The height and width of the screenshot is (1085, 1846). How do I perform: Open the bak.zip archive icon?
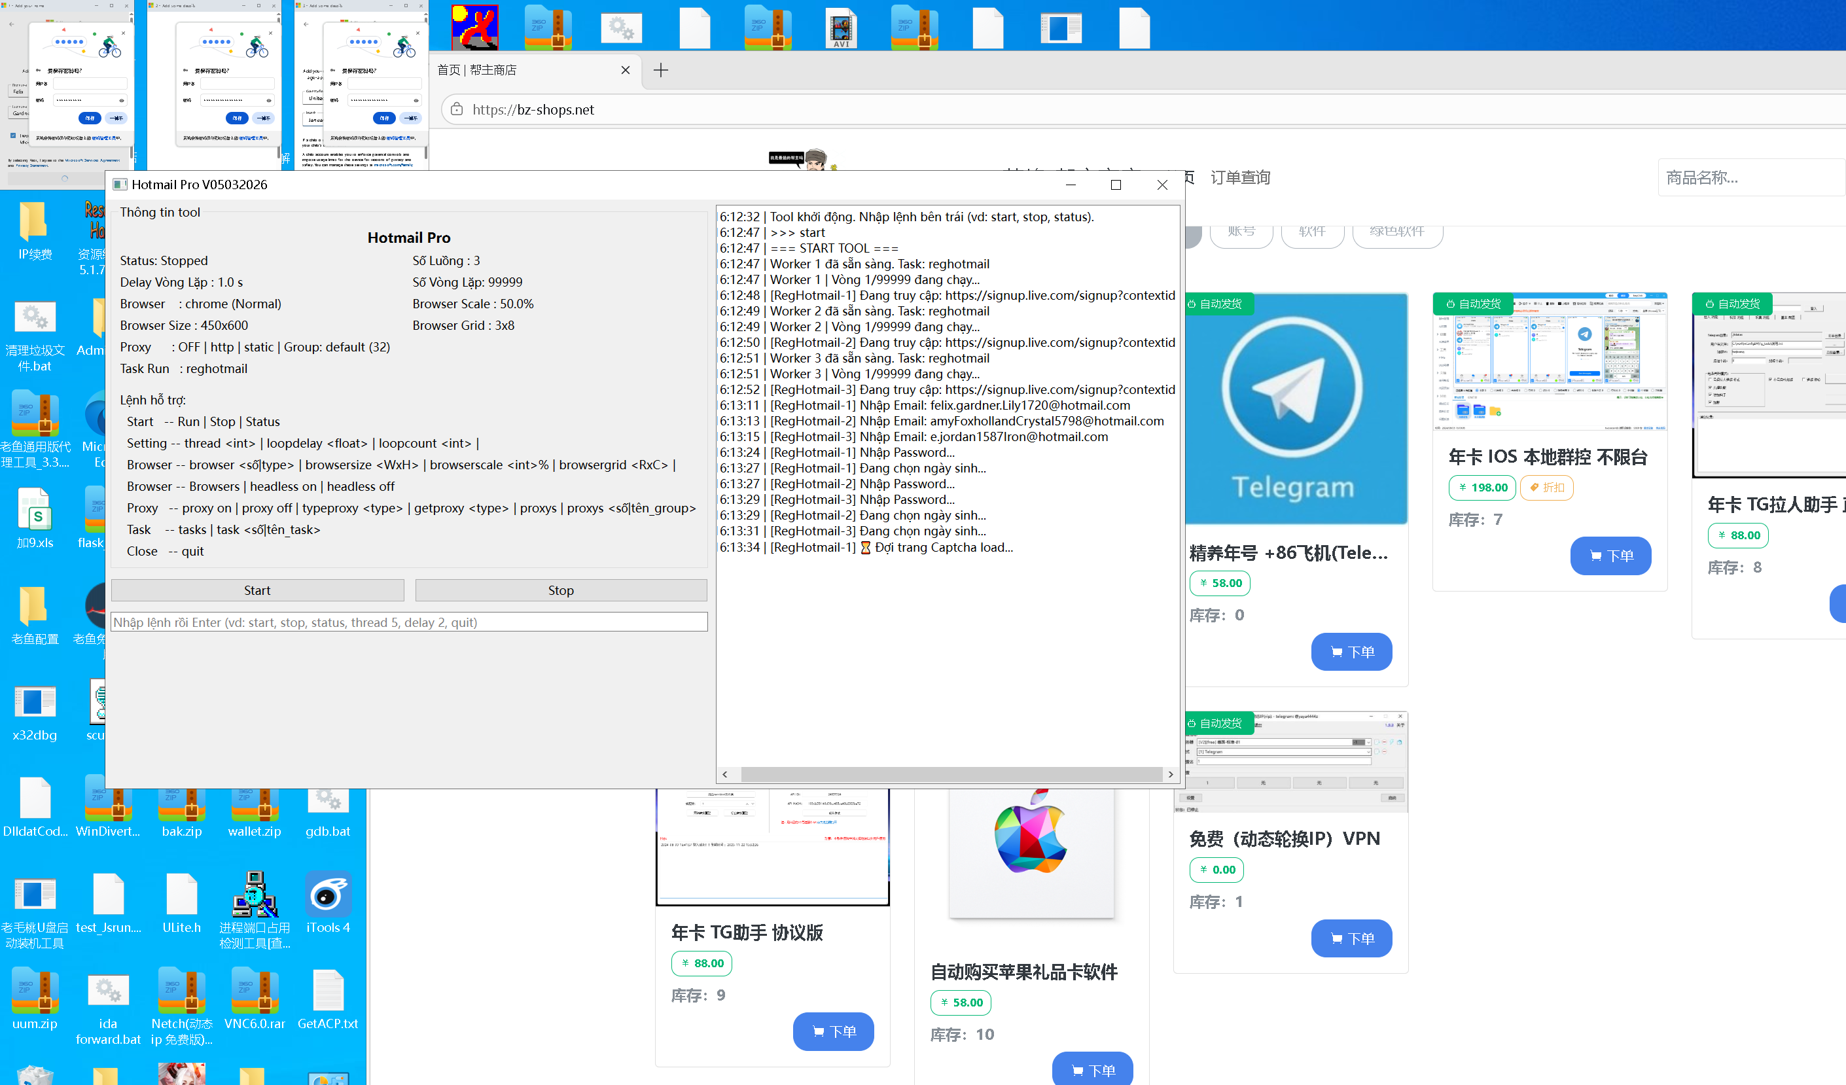181,804
